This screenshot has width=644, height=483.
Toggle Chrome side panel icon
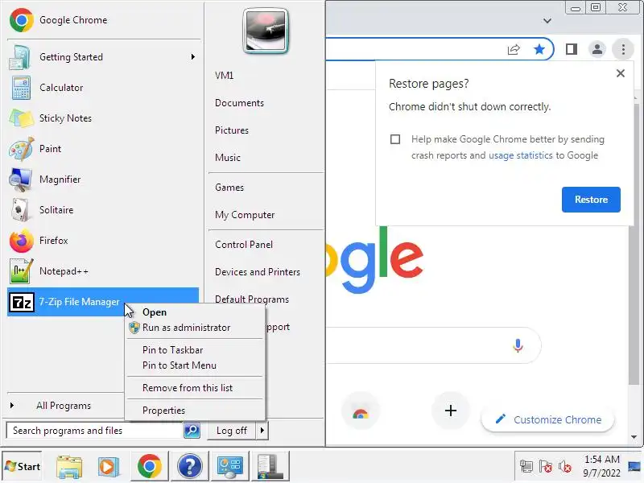click(572, 49)
